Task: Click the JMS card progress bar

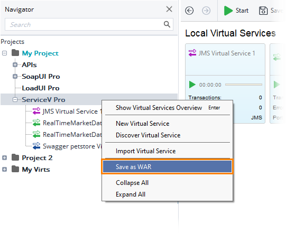Action: (x=244, y=85)
